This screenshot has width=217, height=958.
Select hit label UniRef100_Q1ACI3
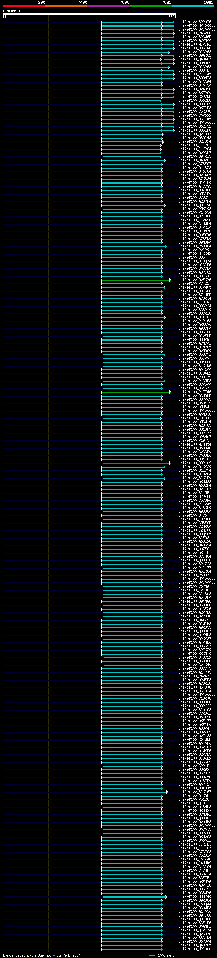tap(195, 803)
